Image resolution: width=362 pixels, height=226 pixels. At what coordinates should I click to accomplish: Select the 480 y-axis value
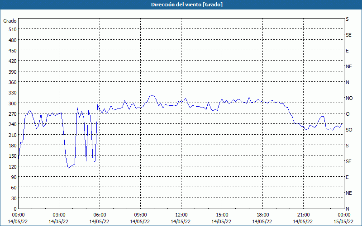point(13,40)
